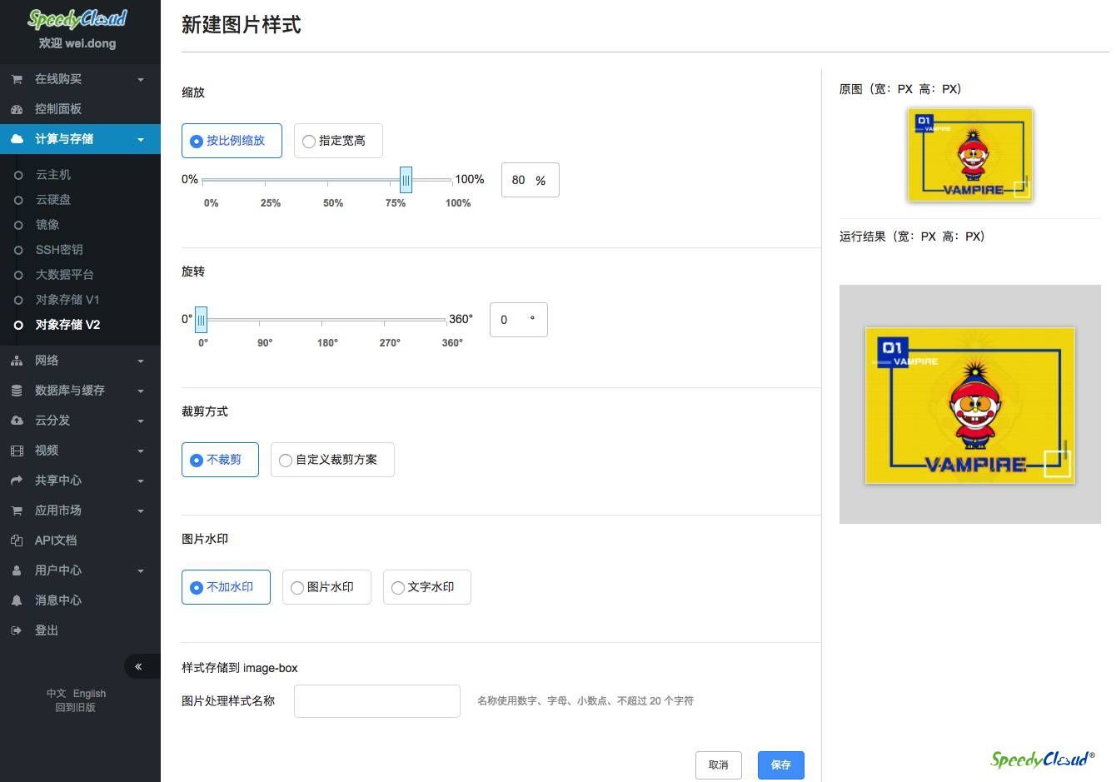Click the bell icon beside 消息中心
The width and height of the screenshot is (1116, 782).
pyautogui.click(x=17, y=600)
